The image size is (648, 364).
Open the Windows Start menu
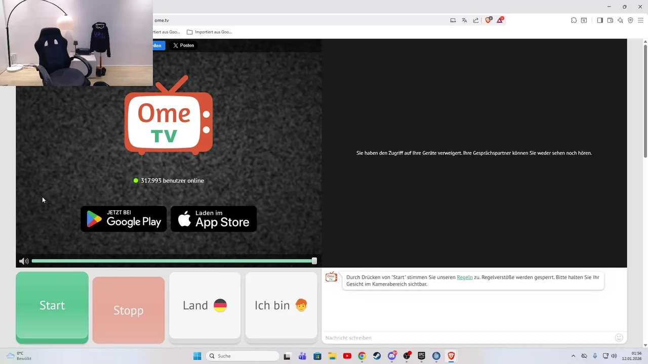coord(197,356)
